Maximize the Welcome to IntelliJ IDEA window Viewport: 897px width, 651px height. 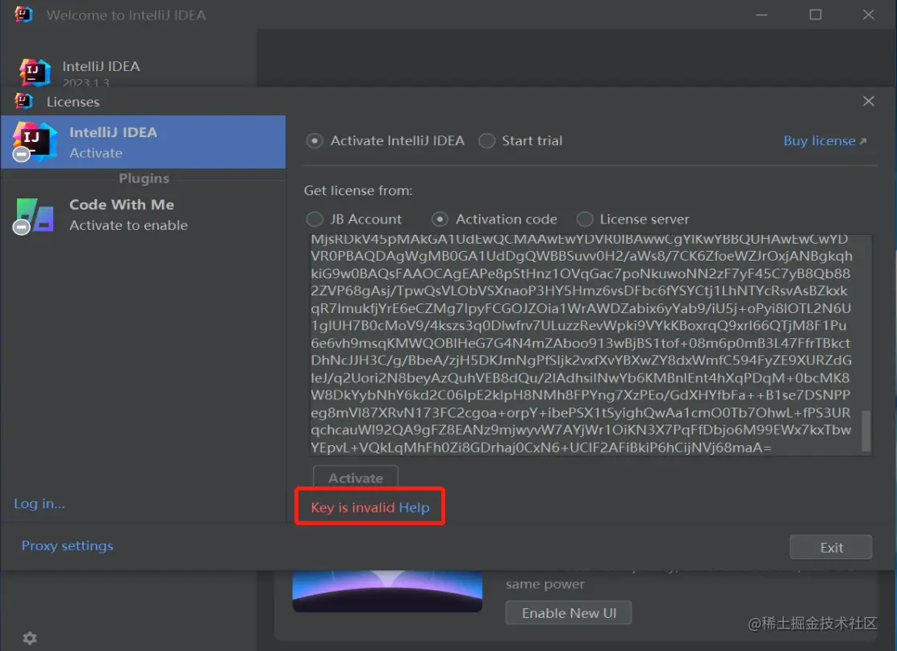[x=816, y=15]
